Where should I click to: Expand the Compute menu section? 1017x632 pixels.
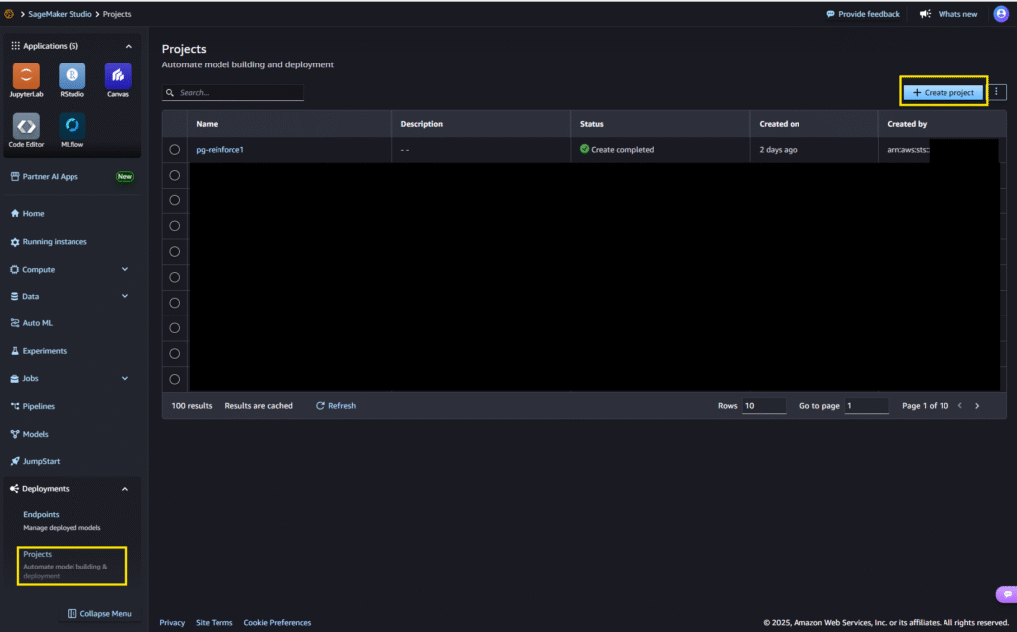point(124,269)
